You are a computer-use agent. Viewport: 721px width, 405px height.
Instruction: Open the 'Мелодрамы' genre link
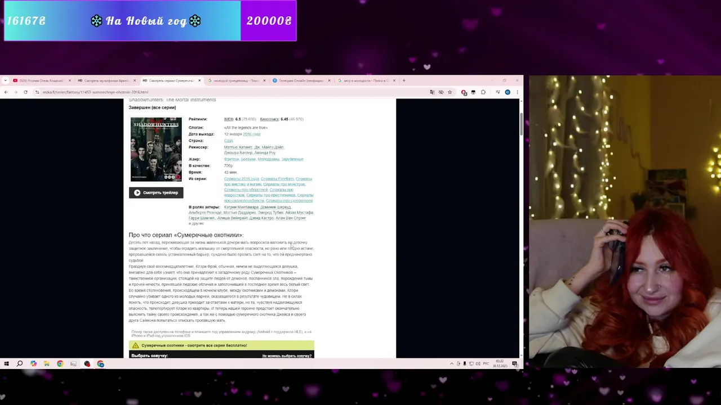pyautogui.click(x=269, y=159)
